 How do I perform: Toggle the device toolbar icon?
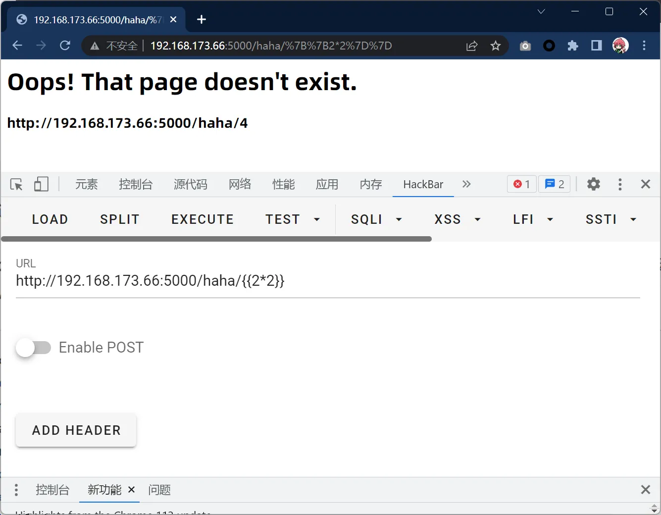[41, 184]
